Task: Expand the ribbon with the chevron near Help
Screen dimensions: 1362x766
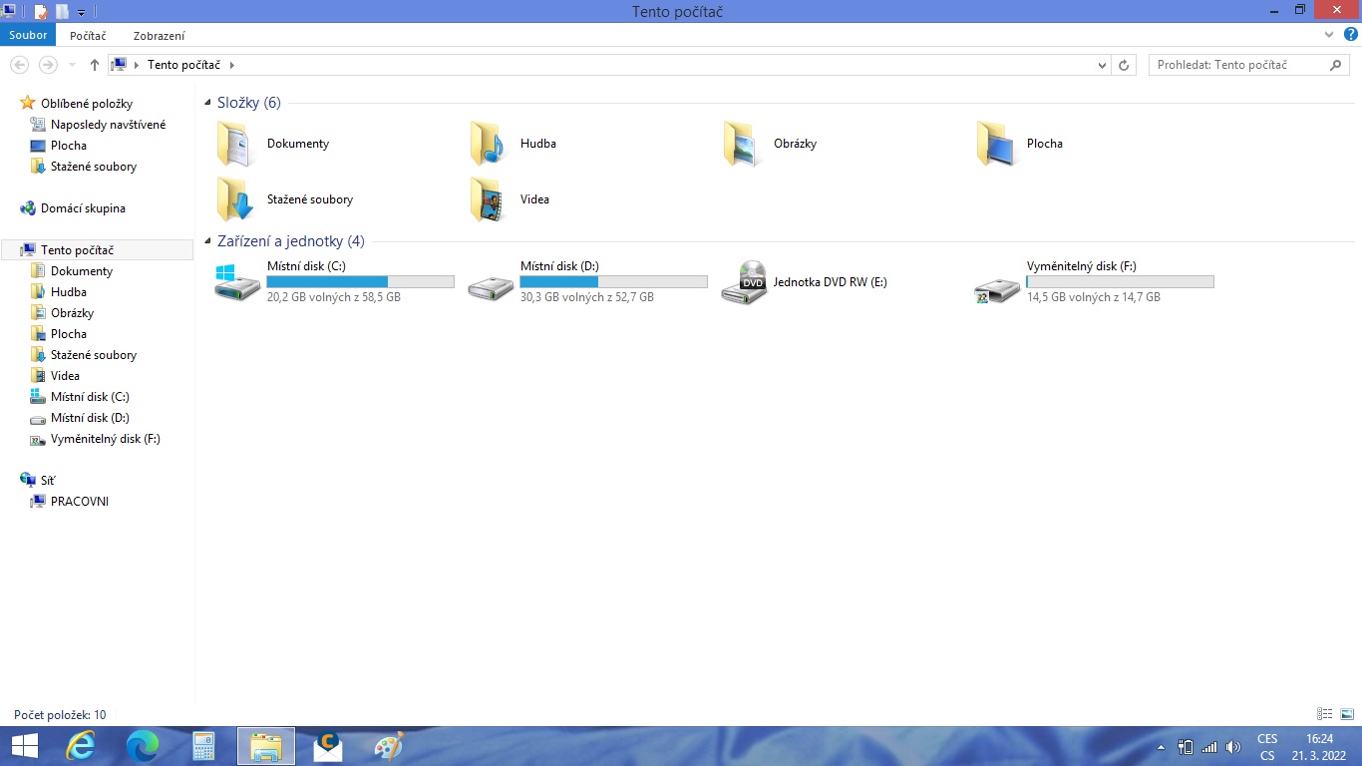Action: tap(1329, 35)
